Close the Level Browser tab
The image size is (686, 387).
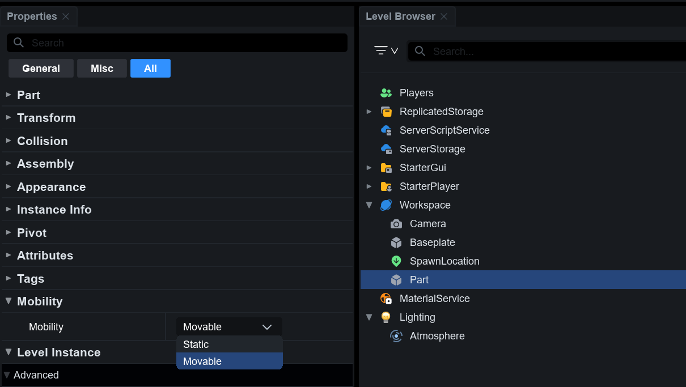coord(444,16)
